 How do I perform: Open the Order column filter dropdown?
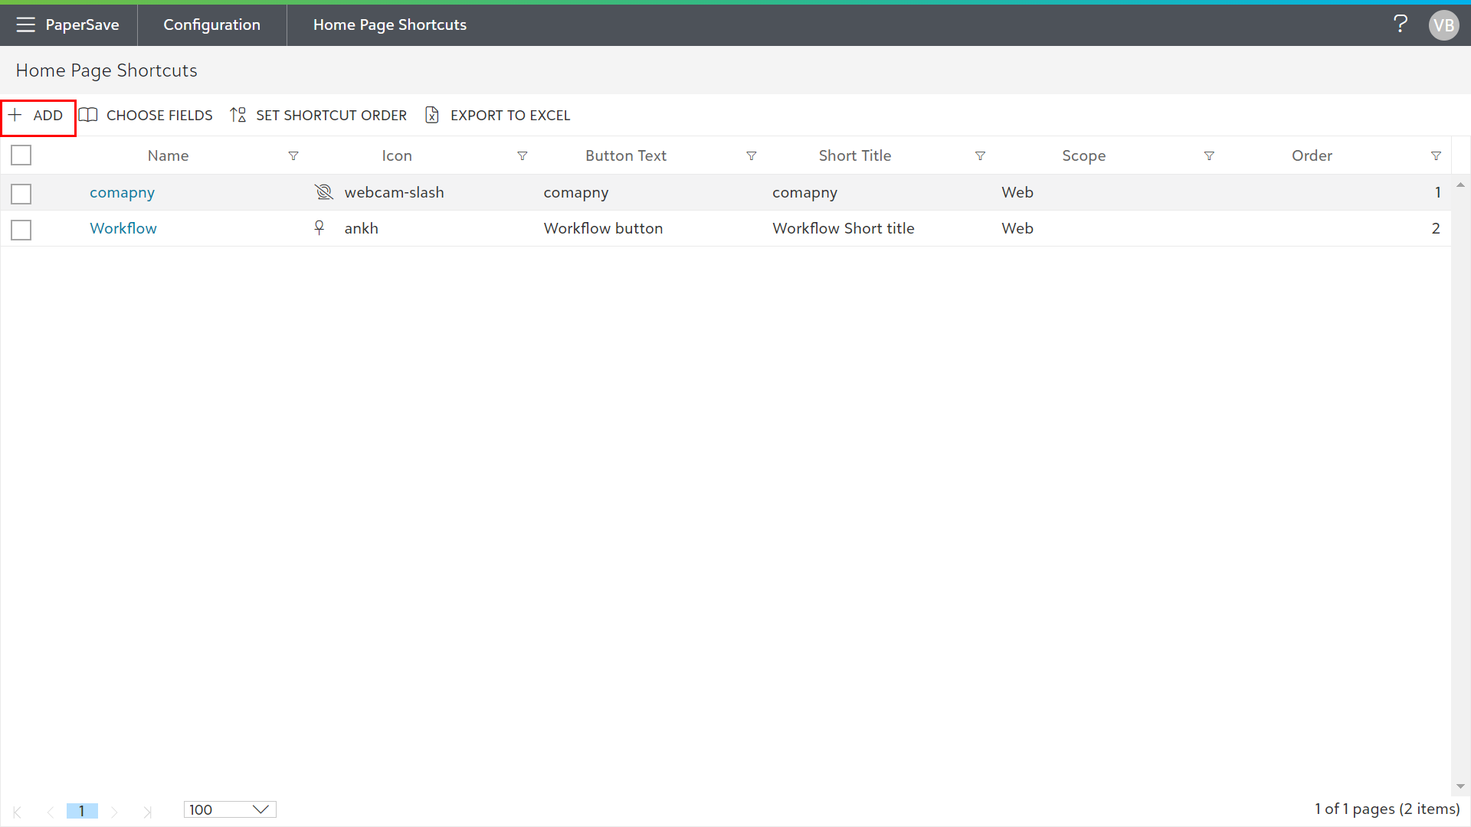[1436, 156]
